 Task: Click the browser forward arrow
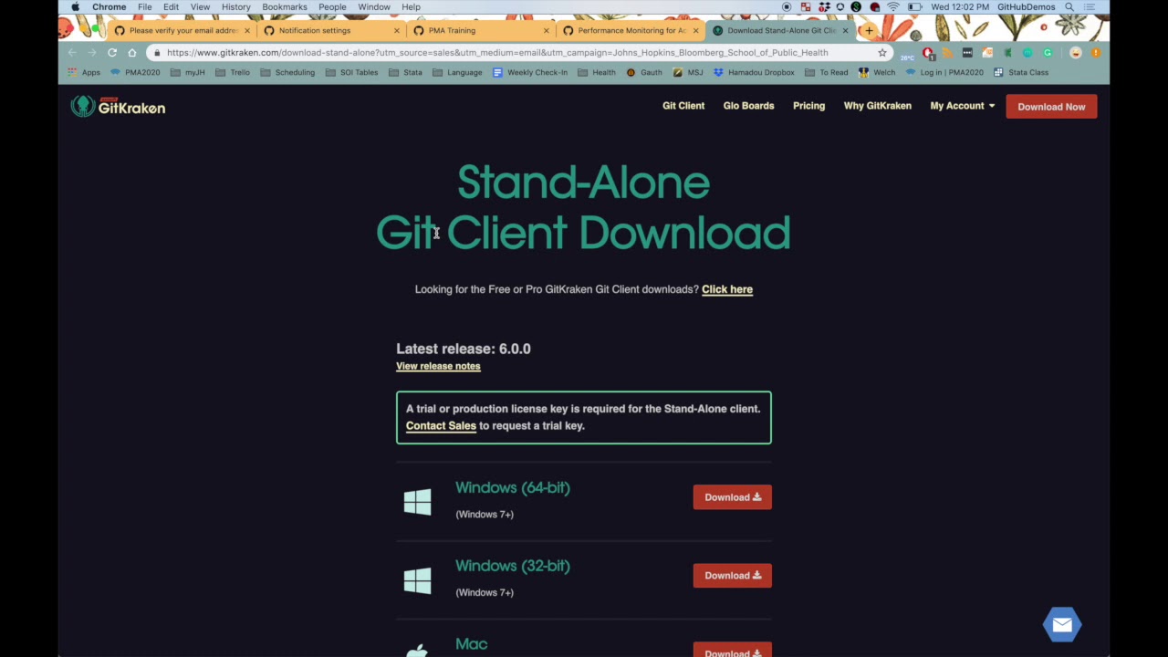point(91,53)
